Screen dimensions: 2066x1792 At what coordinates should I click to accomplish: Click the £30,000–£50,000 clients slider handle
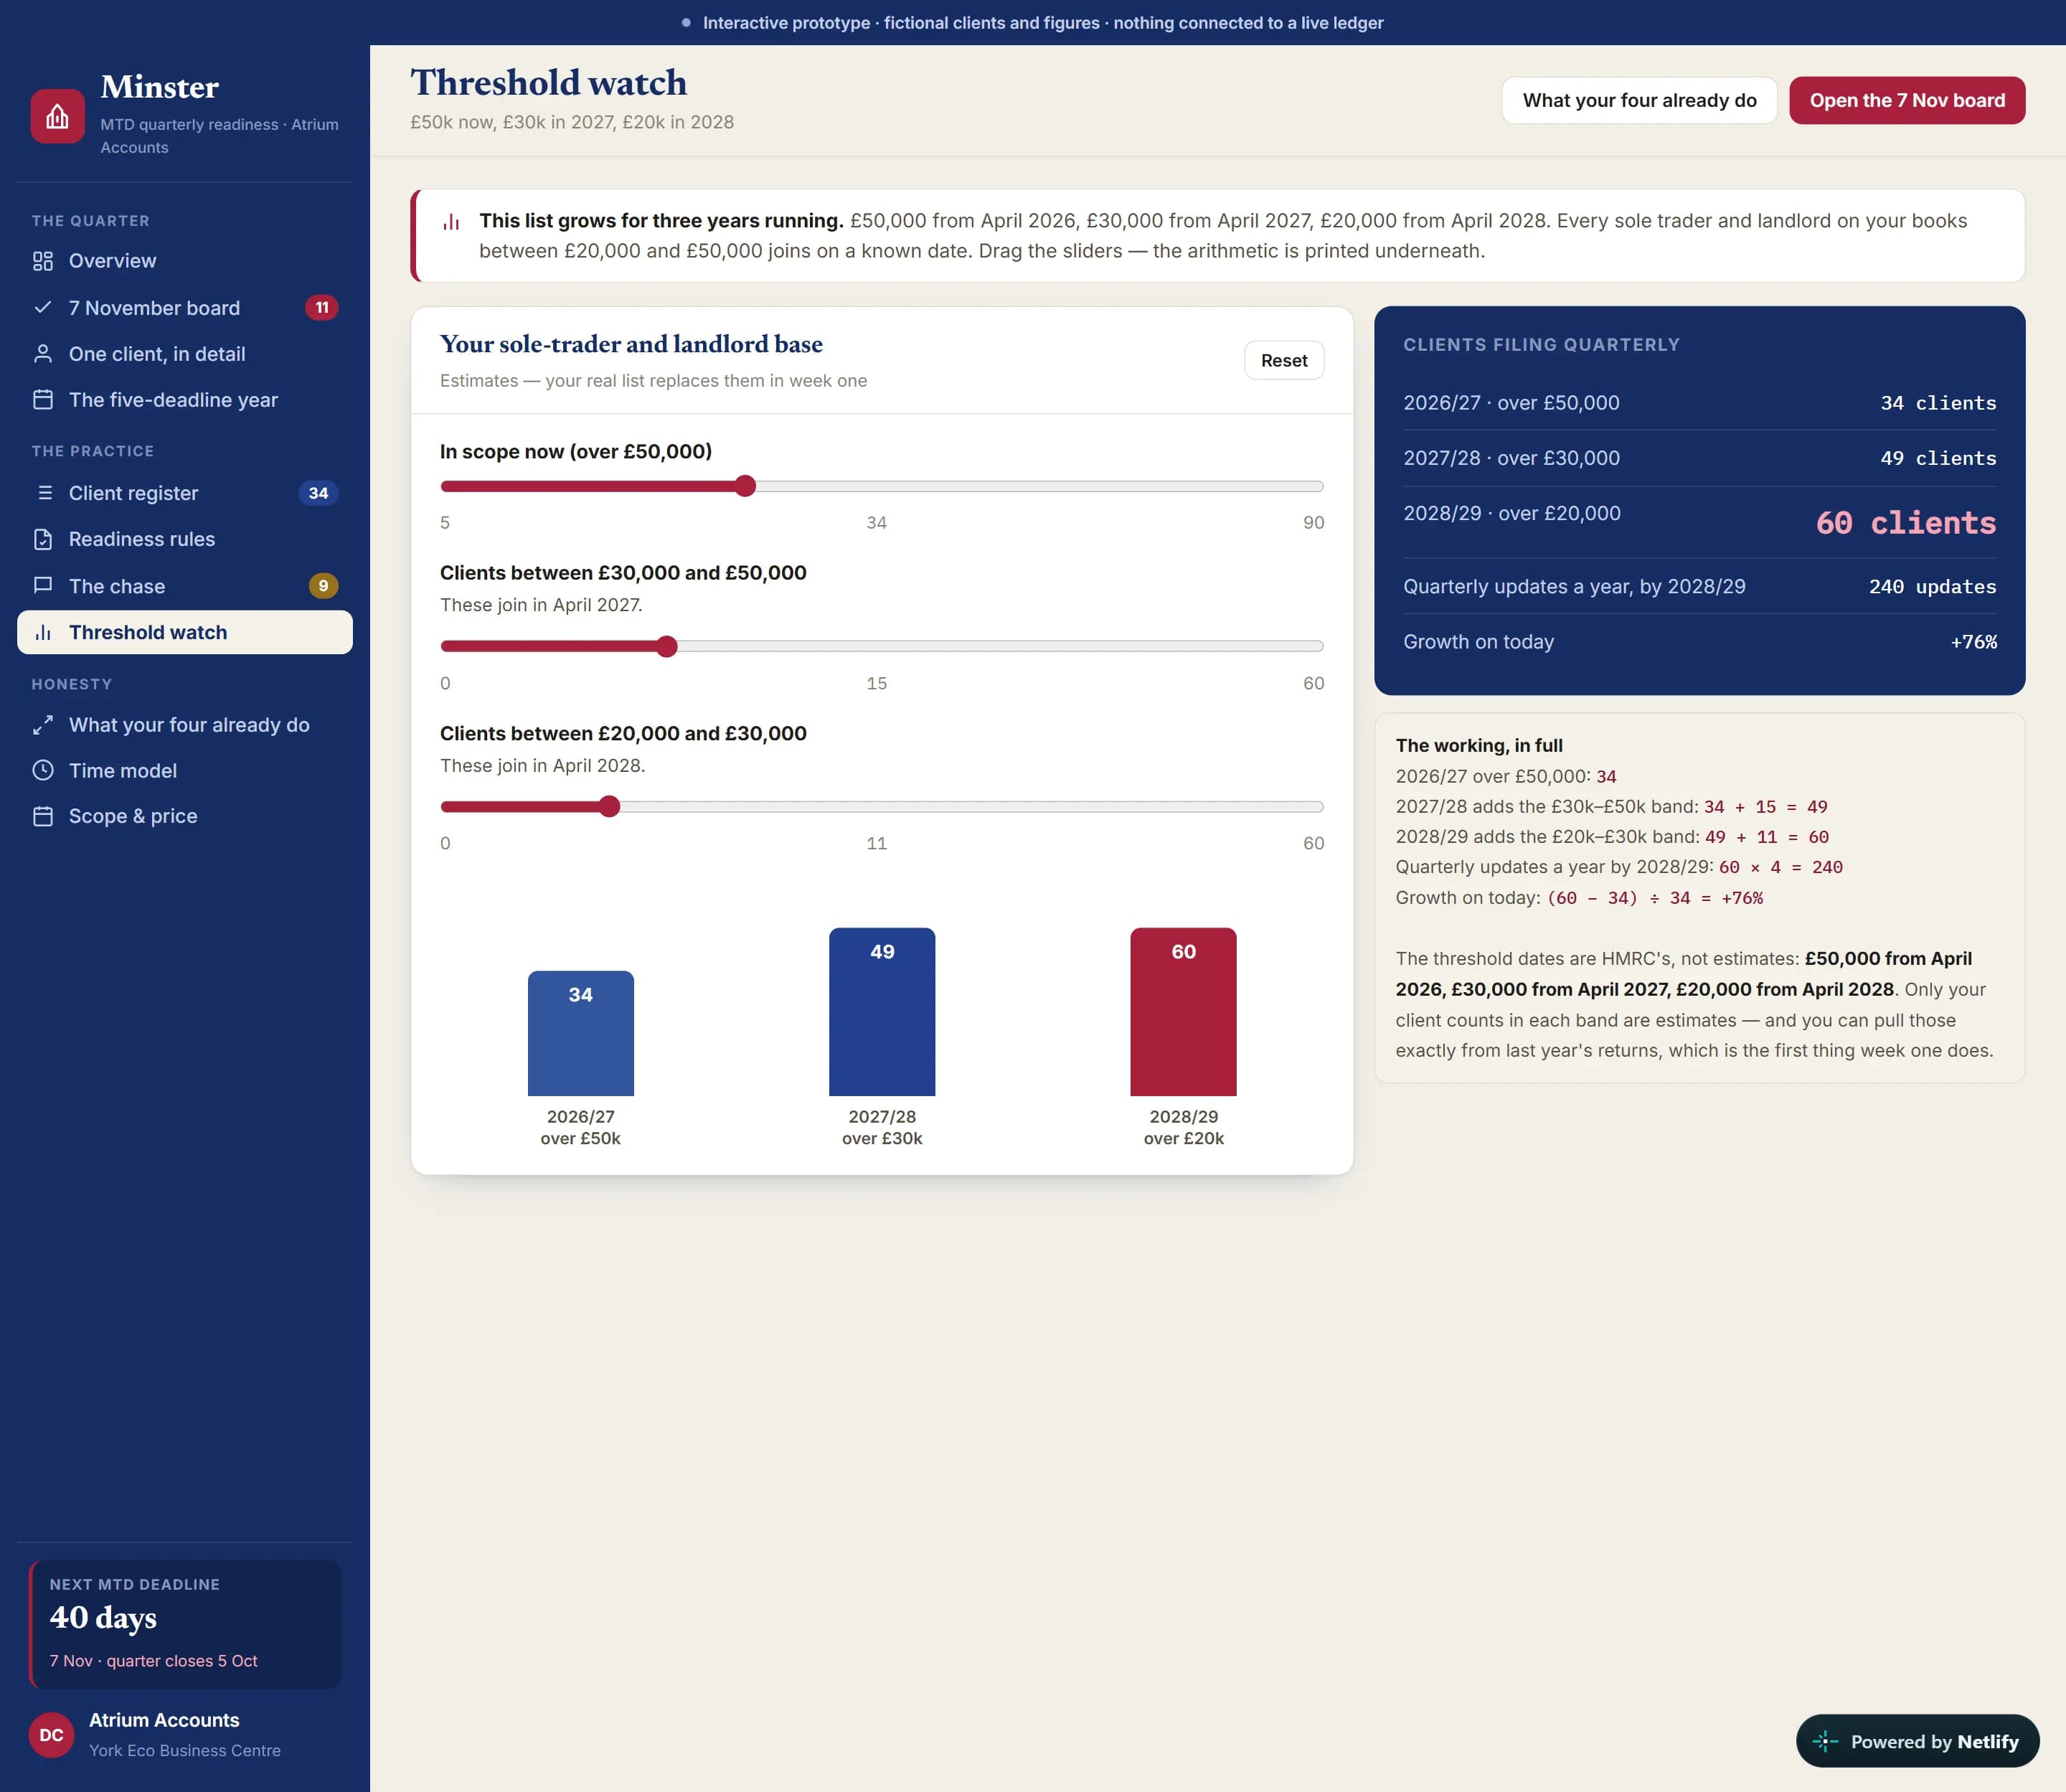(667, 647)
